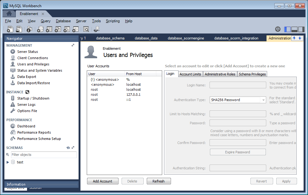308x195 pixels.
Task: Switch to the Administrative Roles tab
Action: click(x=220, y=74)
